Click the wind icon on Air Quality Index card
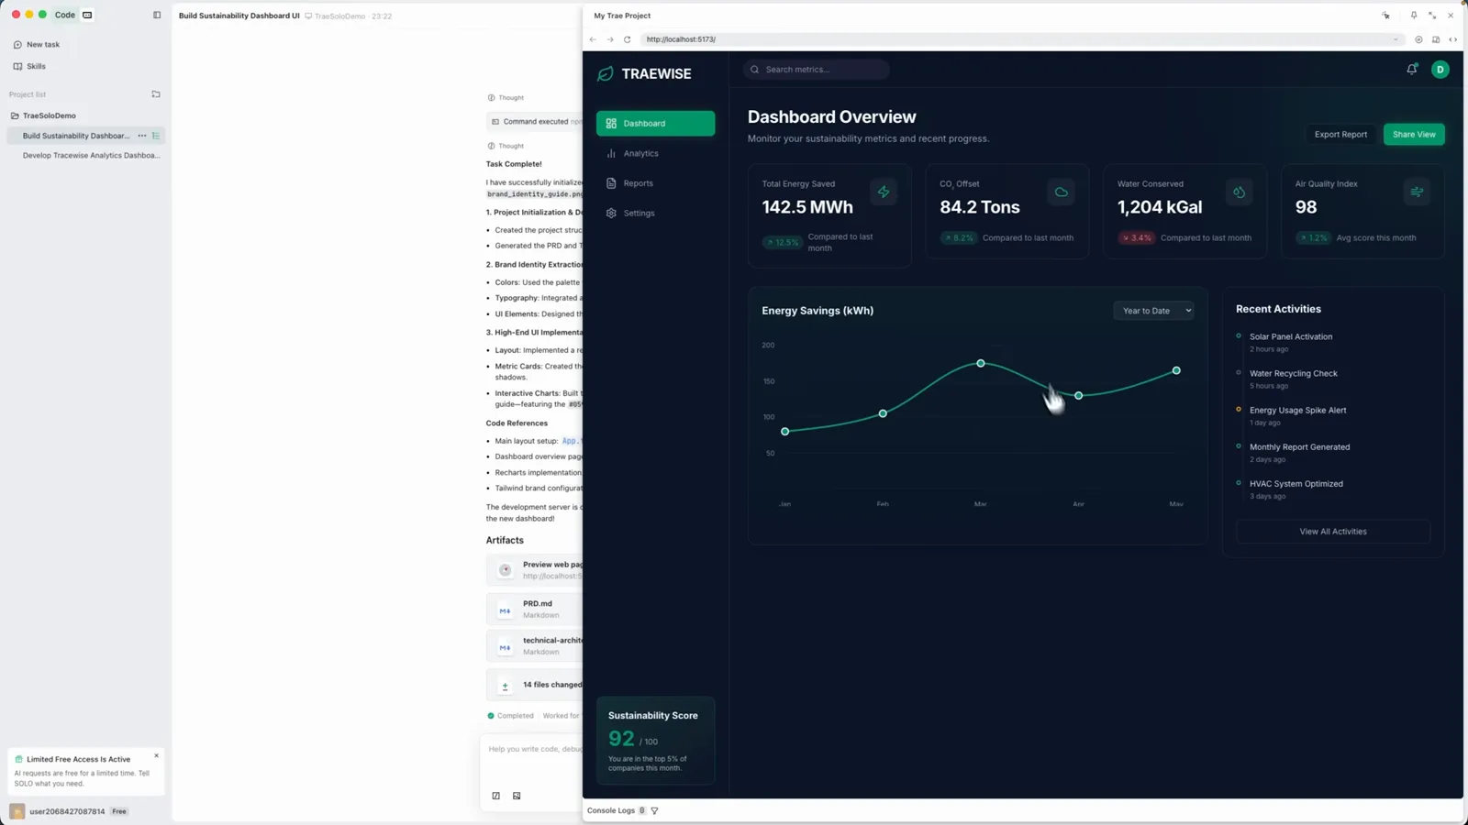 pyautogui.click(x=1417, y=192)
